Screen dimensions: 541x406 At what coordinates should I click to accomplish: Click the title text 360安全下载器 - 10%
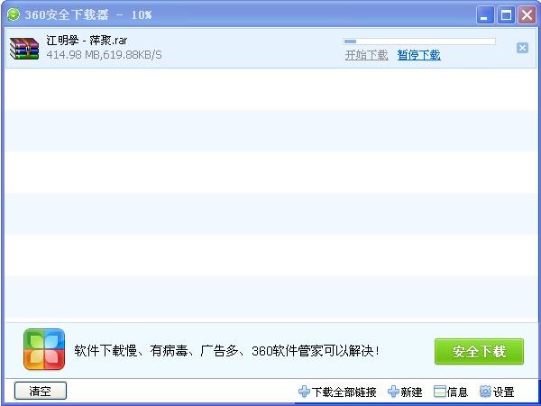point(88,14)
